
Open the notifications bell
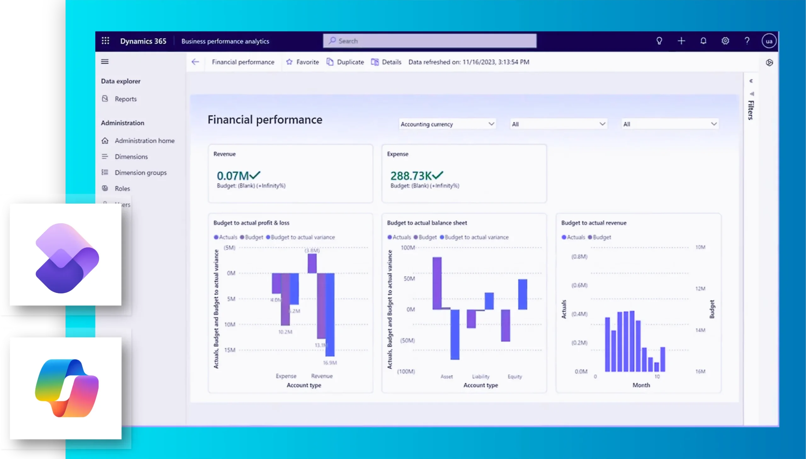coord(703,41)
